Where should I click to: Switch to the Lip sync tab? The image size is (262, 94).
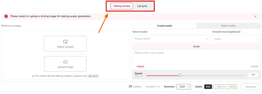tap(142, 6)
